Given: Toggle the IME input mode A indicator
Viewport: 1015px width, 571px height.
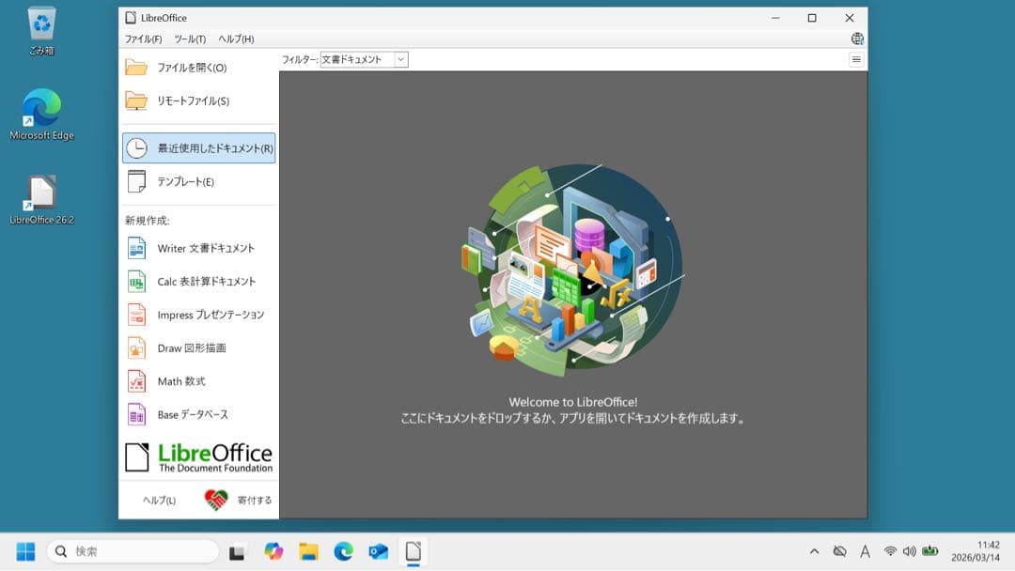Looking at the screenshot, I should [x=865, y=551].
